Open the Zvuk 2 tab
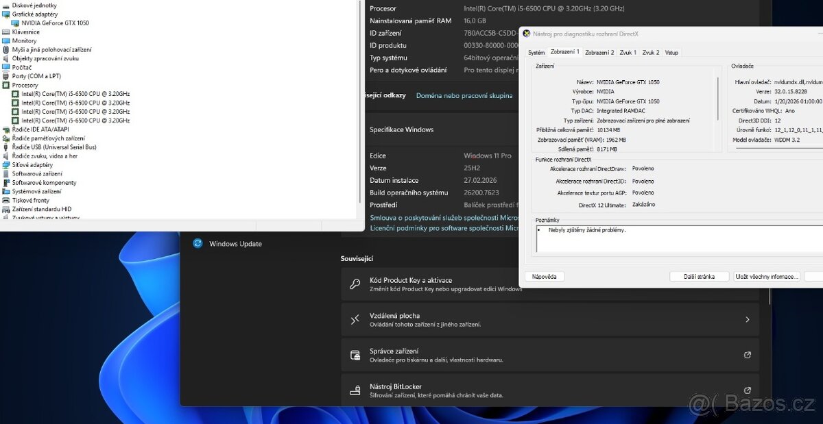Viewport: 823px width, 424px height. [651, 52]
